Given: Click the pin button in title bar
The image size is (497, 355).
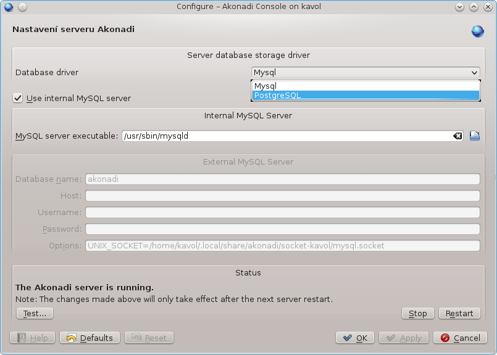Looking at the screenshot, I should (22, 7).
